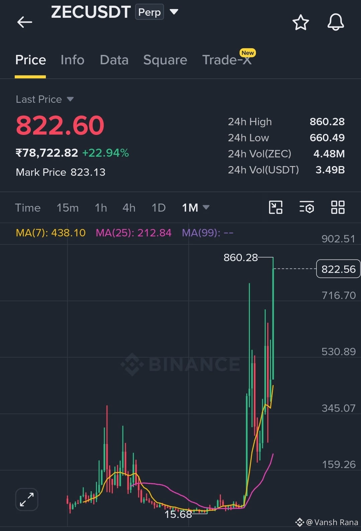This screenshot has height=531, width=361.
Task: Expand the Last Price dropdown
Action: 70,99
